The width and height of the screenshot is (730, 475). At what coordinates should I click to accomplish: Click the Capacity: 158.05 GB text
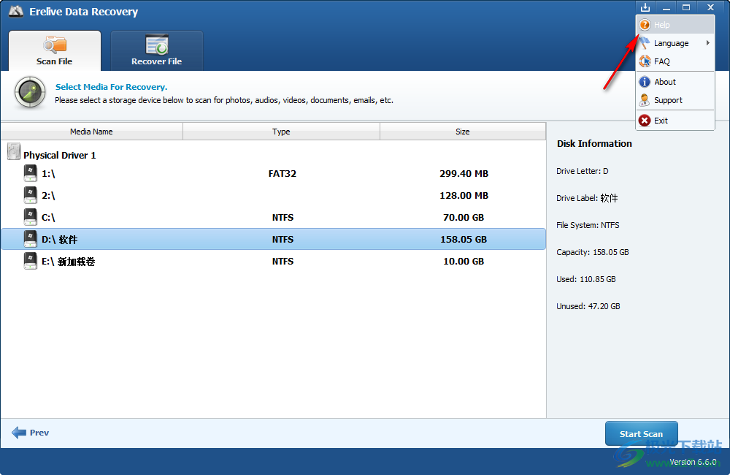(593, 252)
